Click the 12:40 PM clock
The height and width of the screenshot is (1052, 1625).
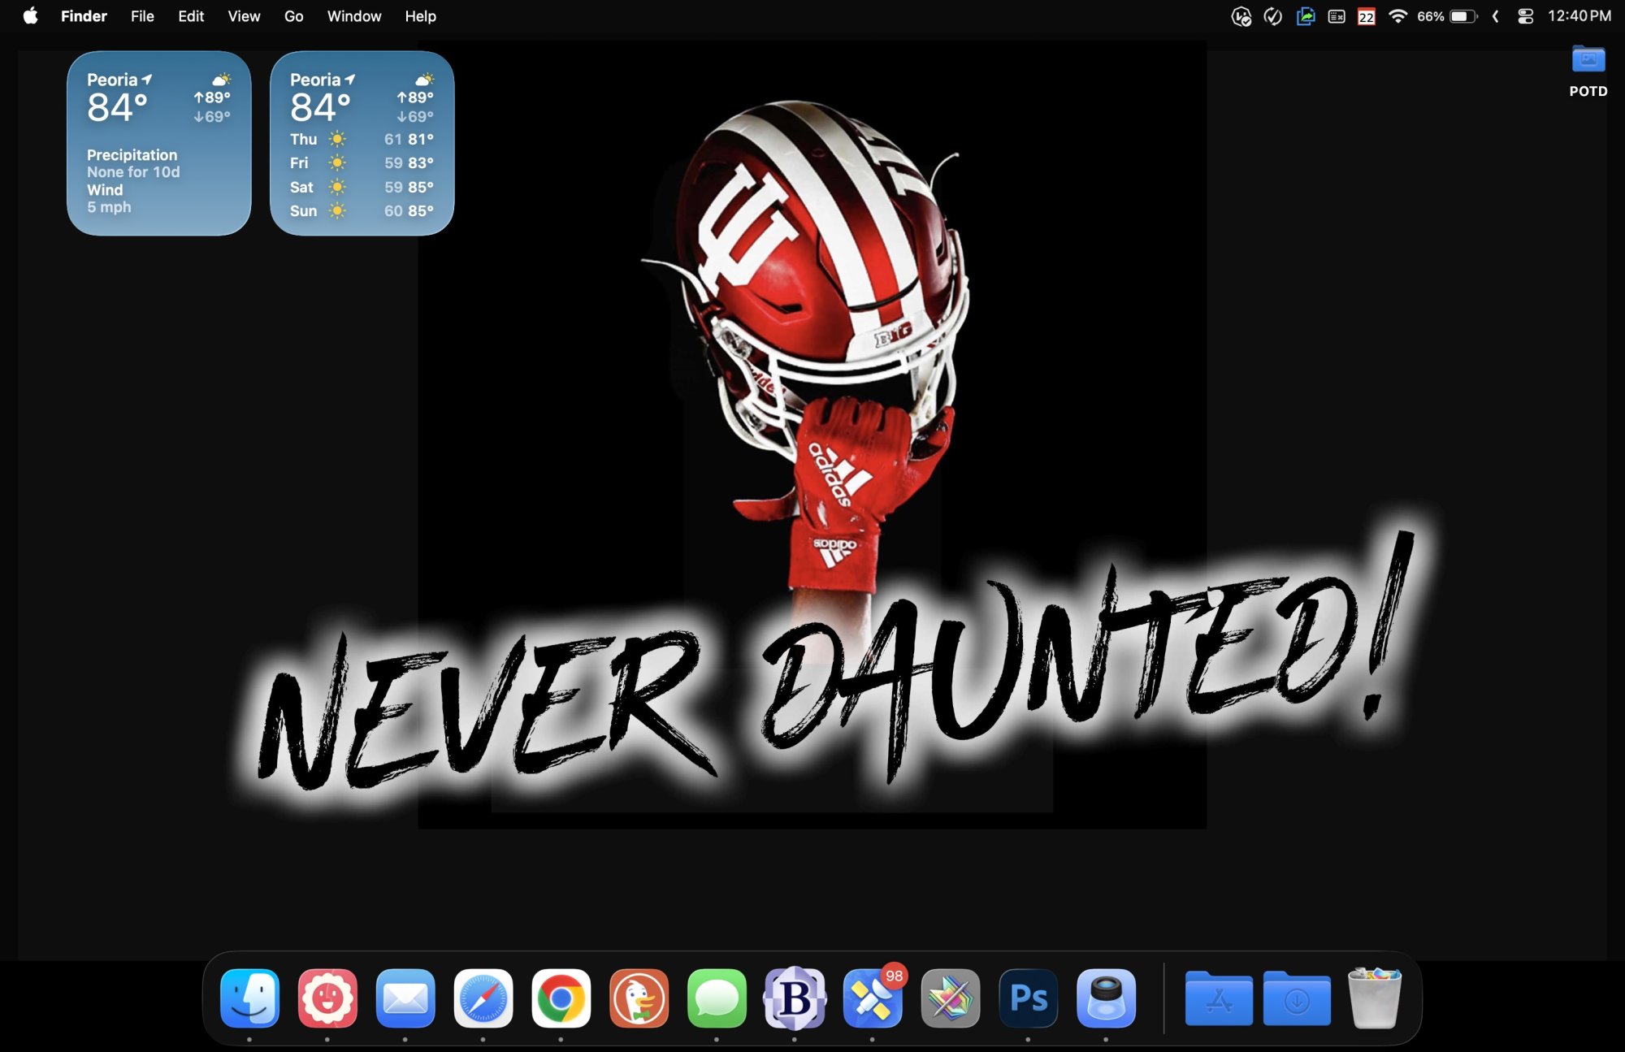1579,16
